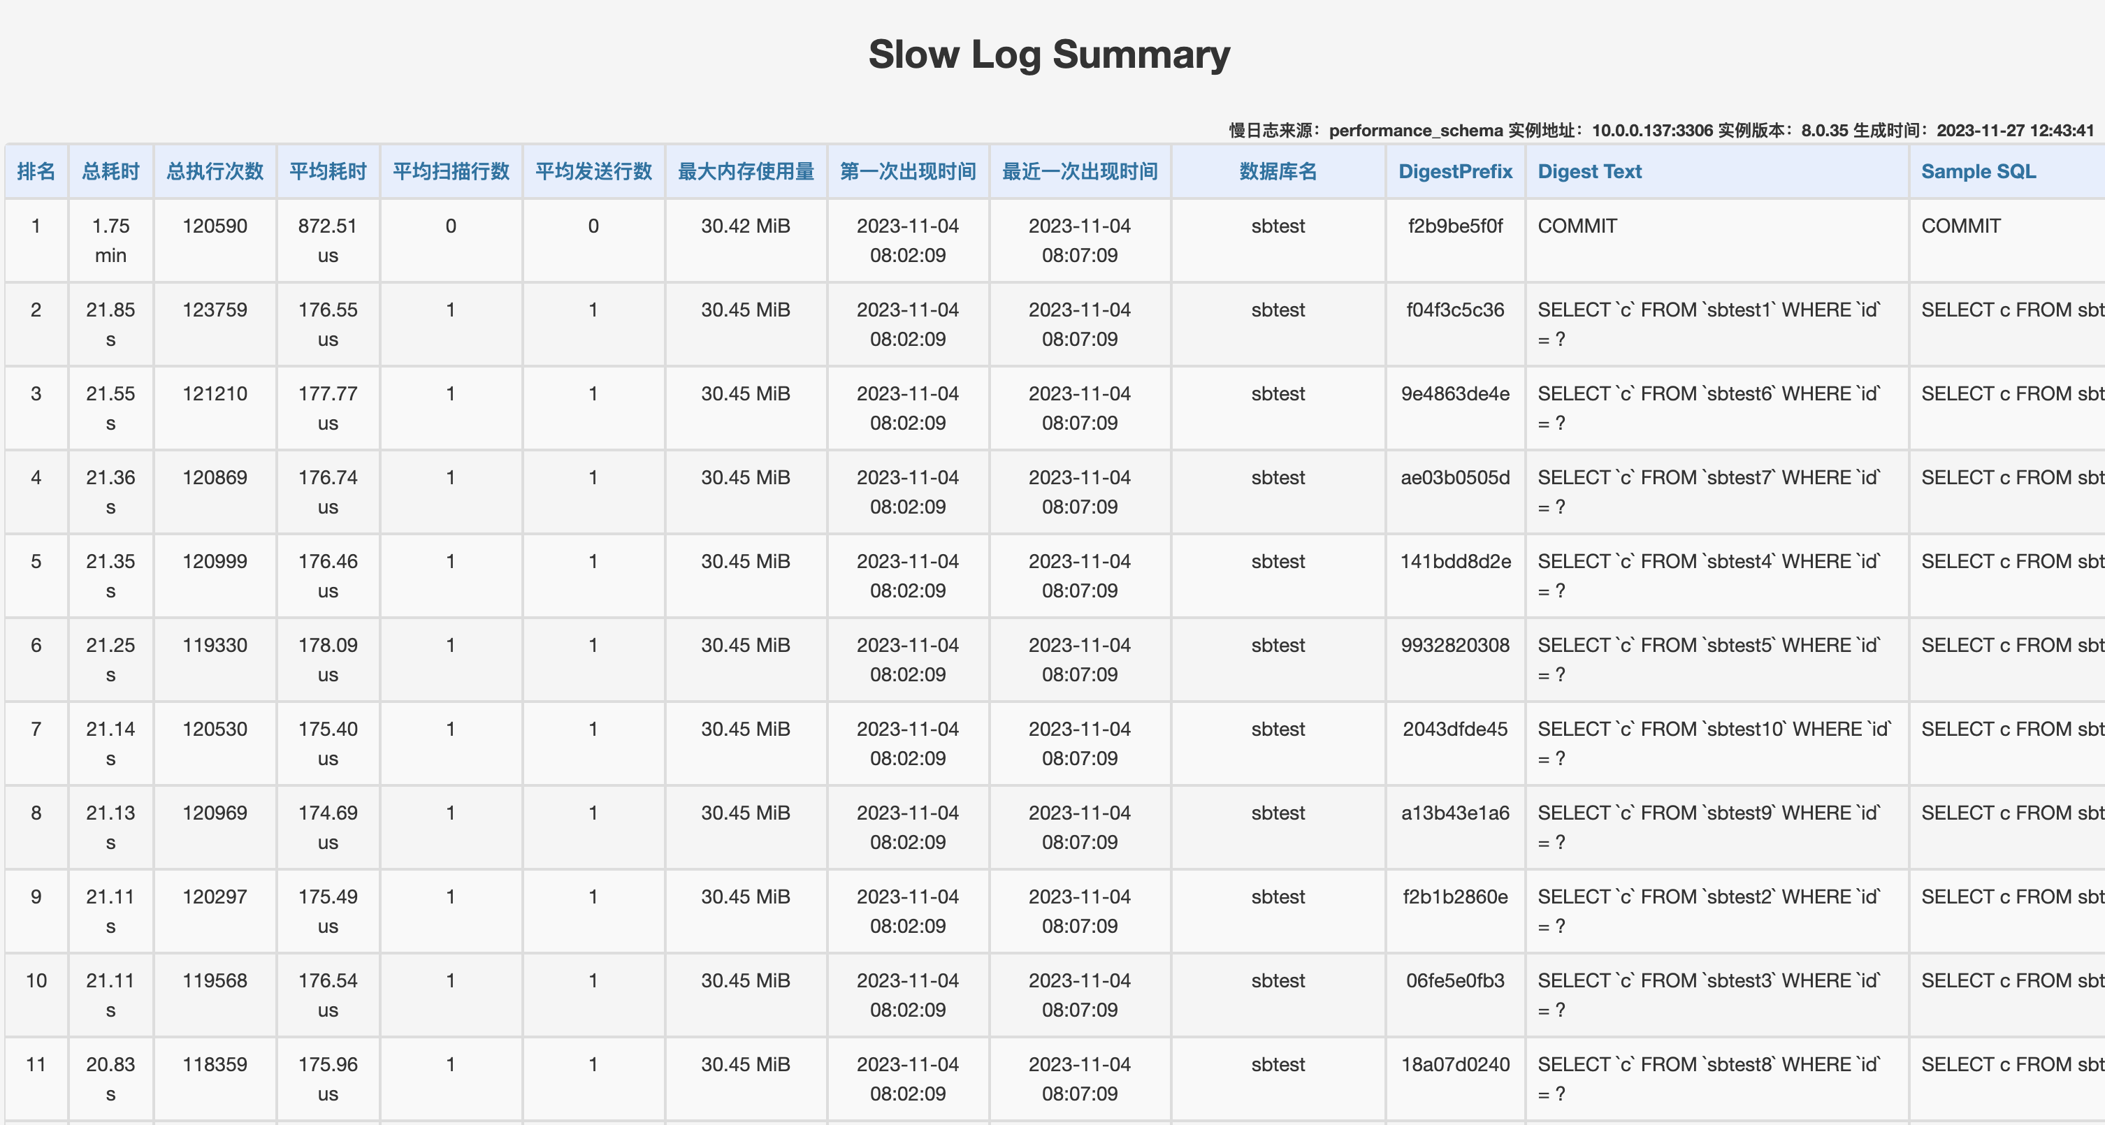Click the Digest Text column header
This screenshot has height=1125, width=2105.
(1589, 172)
